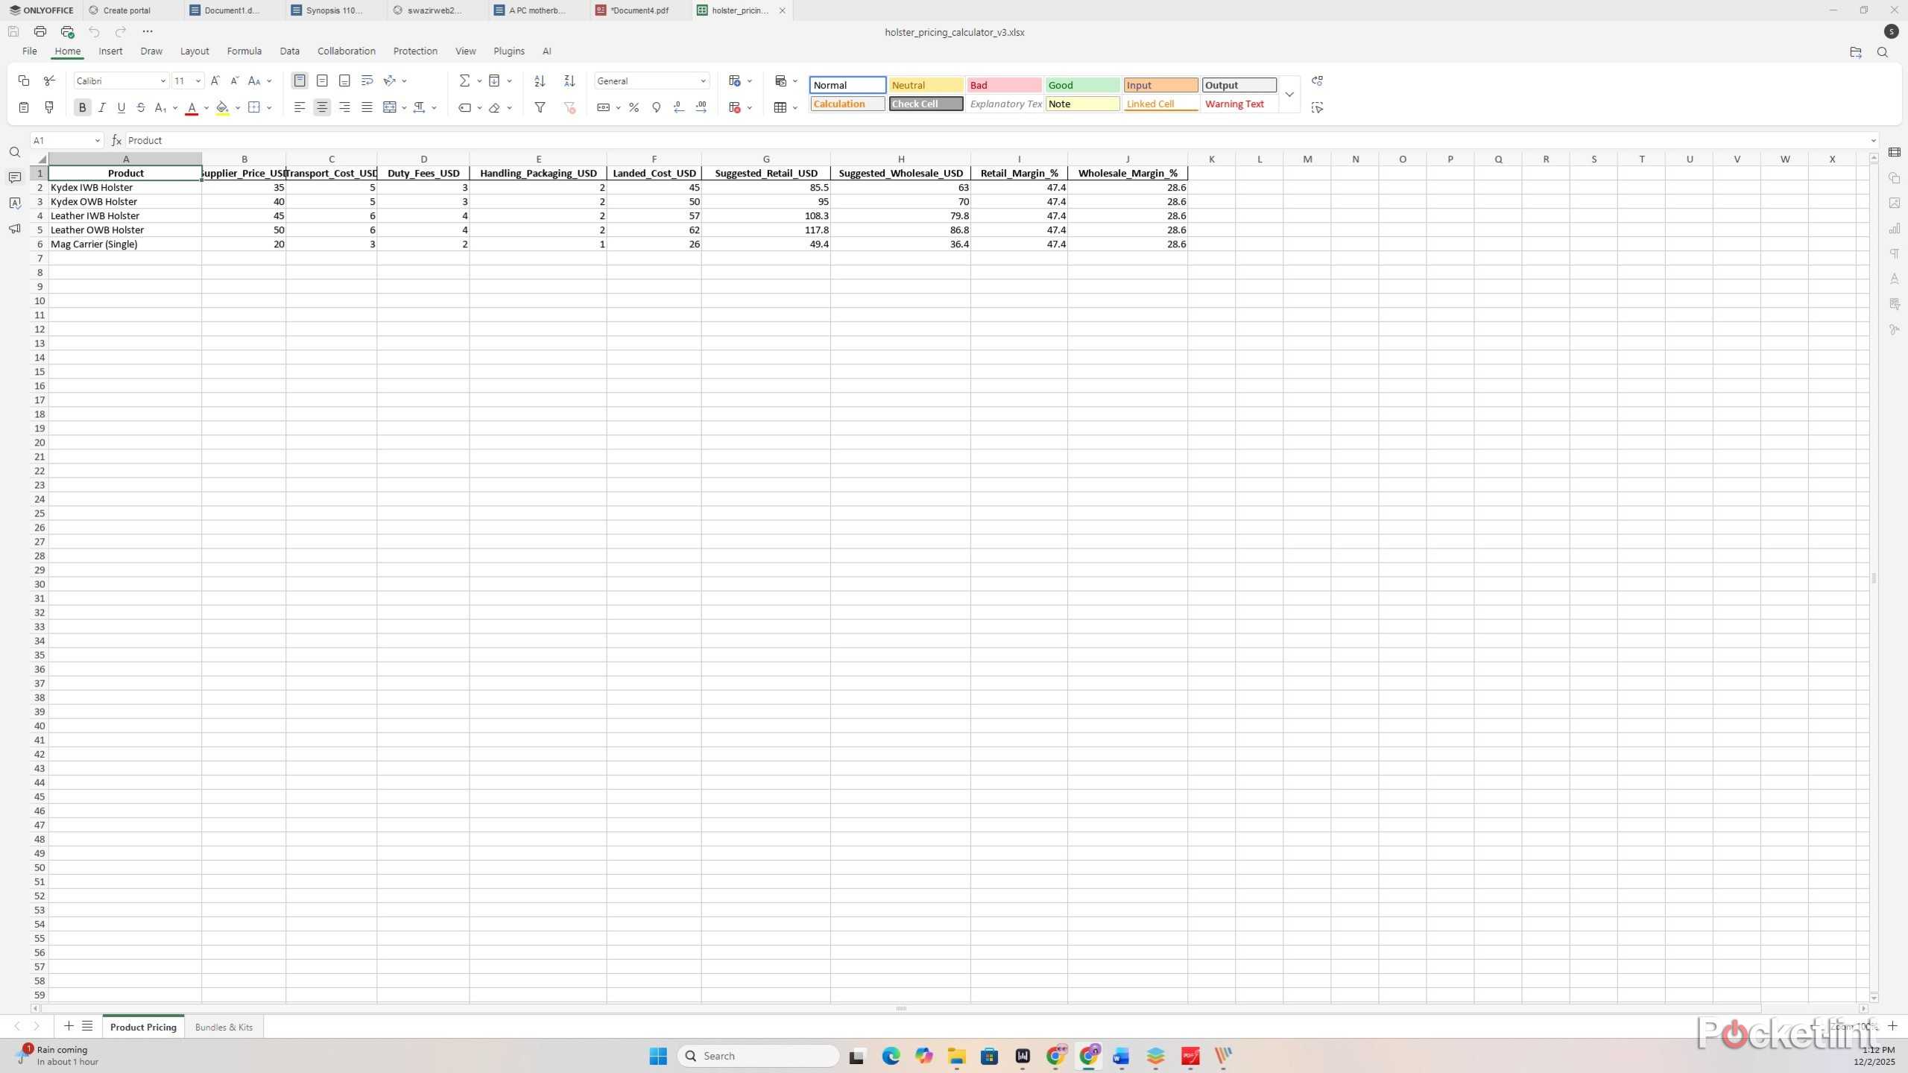Open the File menu

click(x=29, y=51)
